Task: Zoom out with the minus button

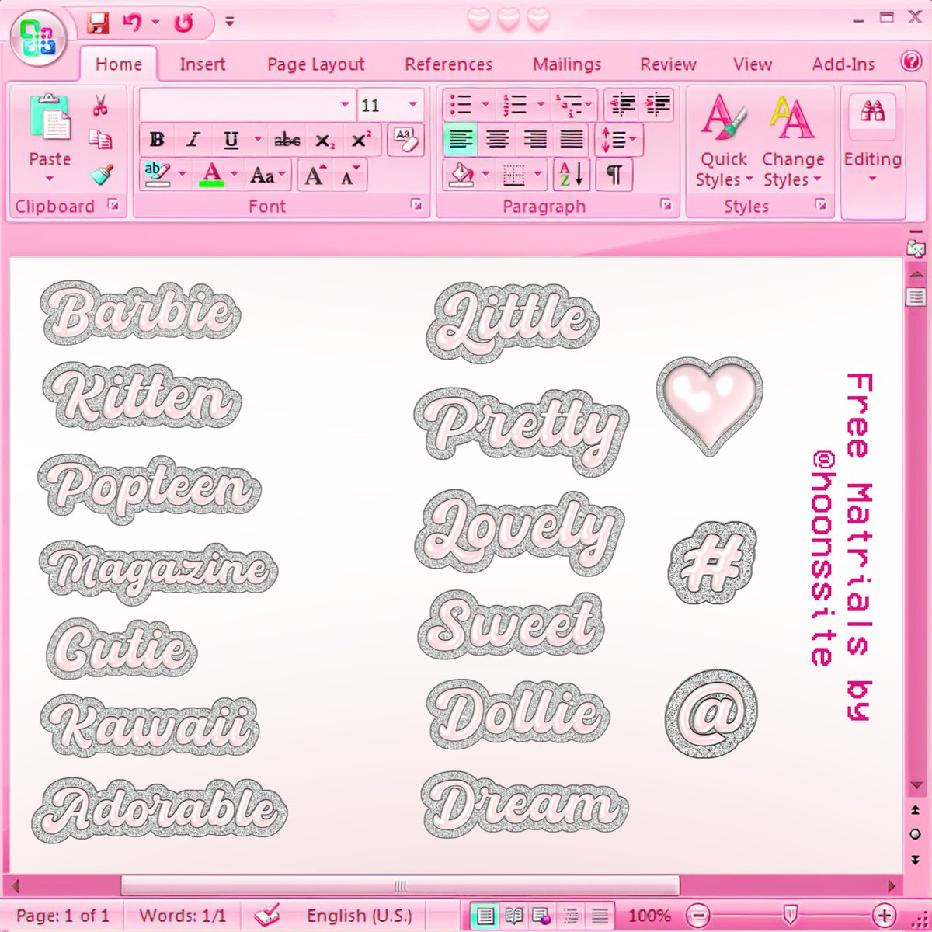Action: (698, 915)
